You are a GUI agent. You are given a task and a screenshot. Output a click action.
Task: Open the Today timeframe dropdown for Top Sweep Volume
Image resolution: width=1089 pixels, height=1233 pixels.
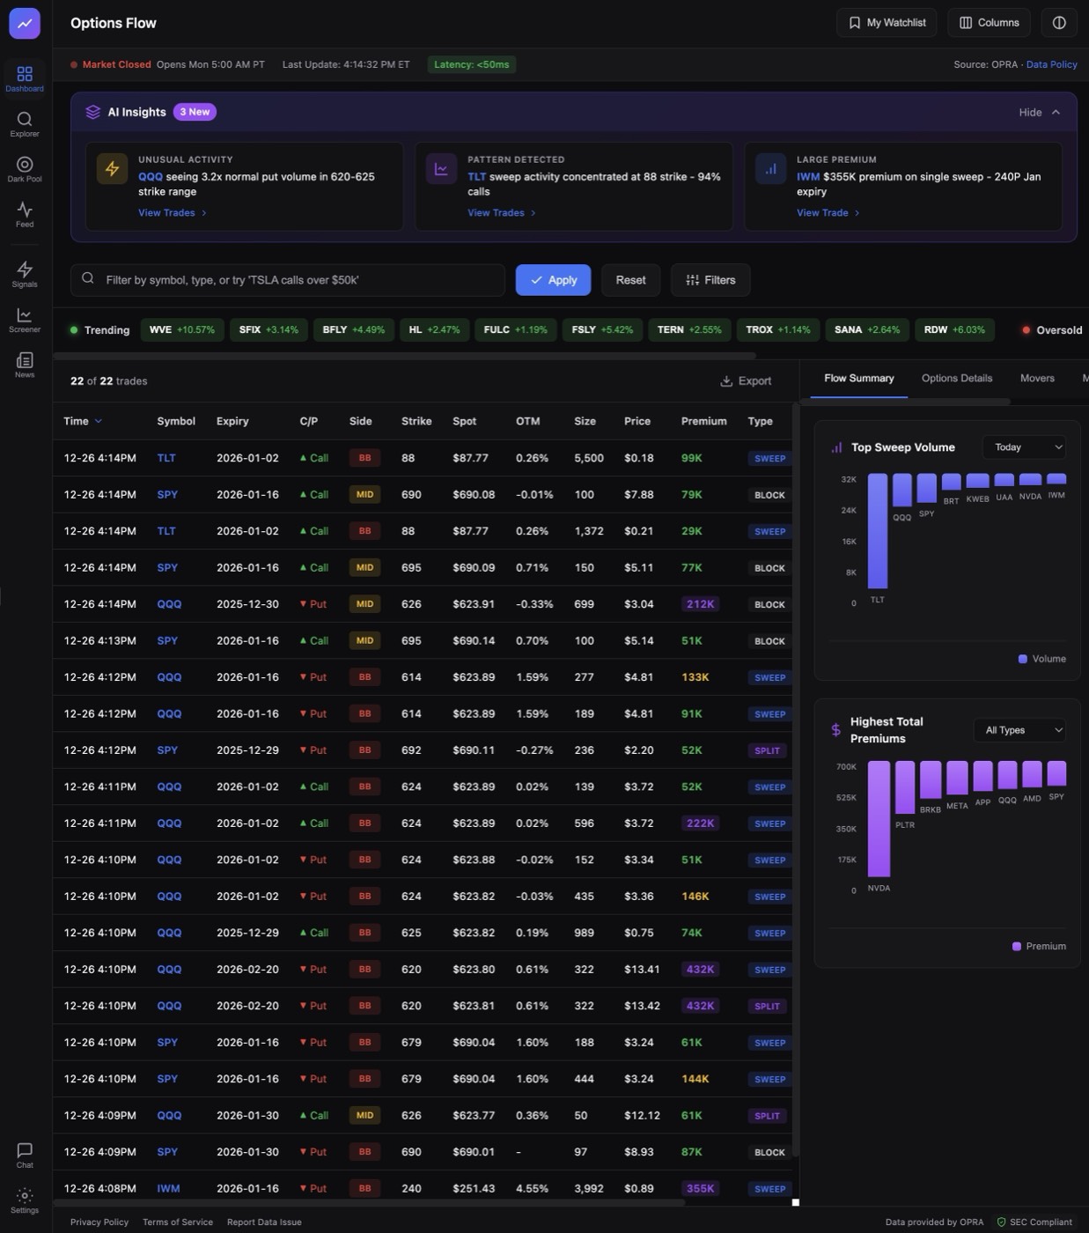(x=1023, y=447)
